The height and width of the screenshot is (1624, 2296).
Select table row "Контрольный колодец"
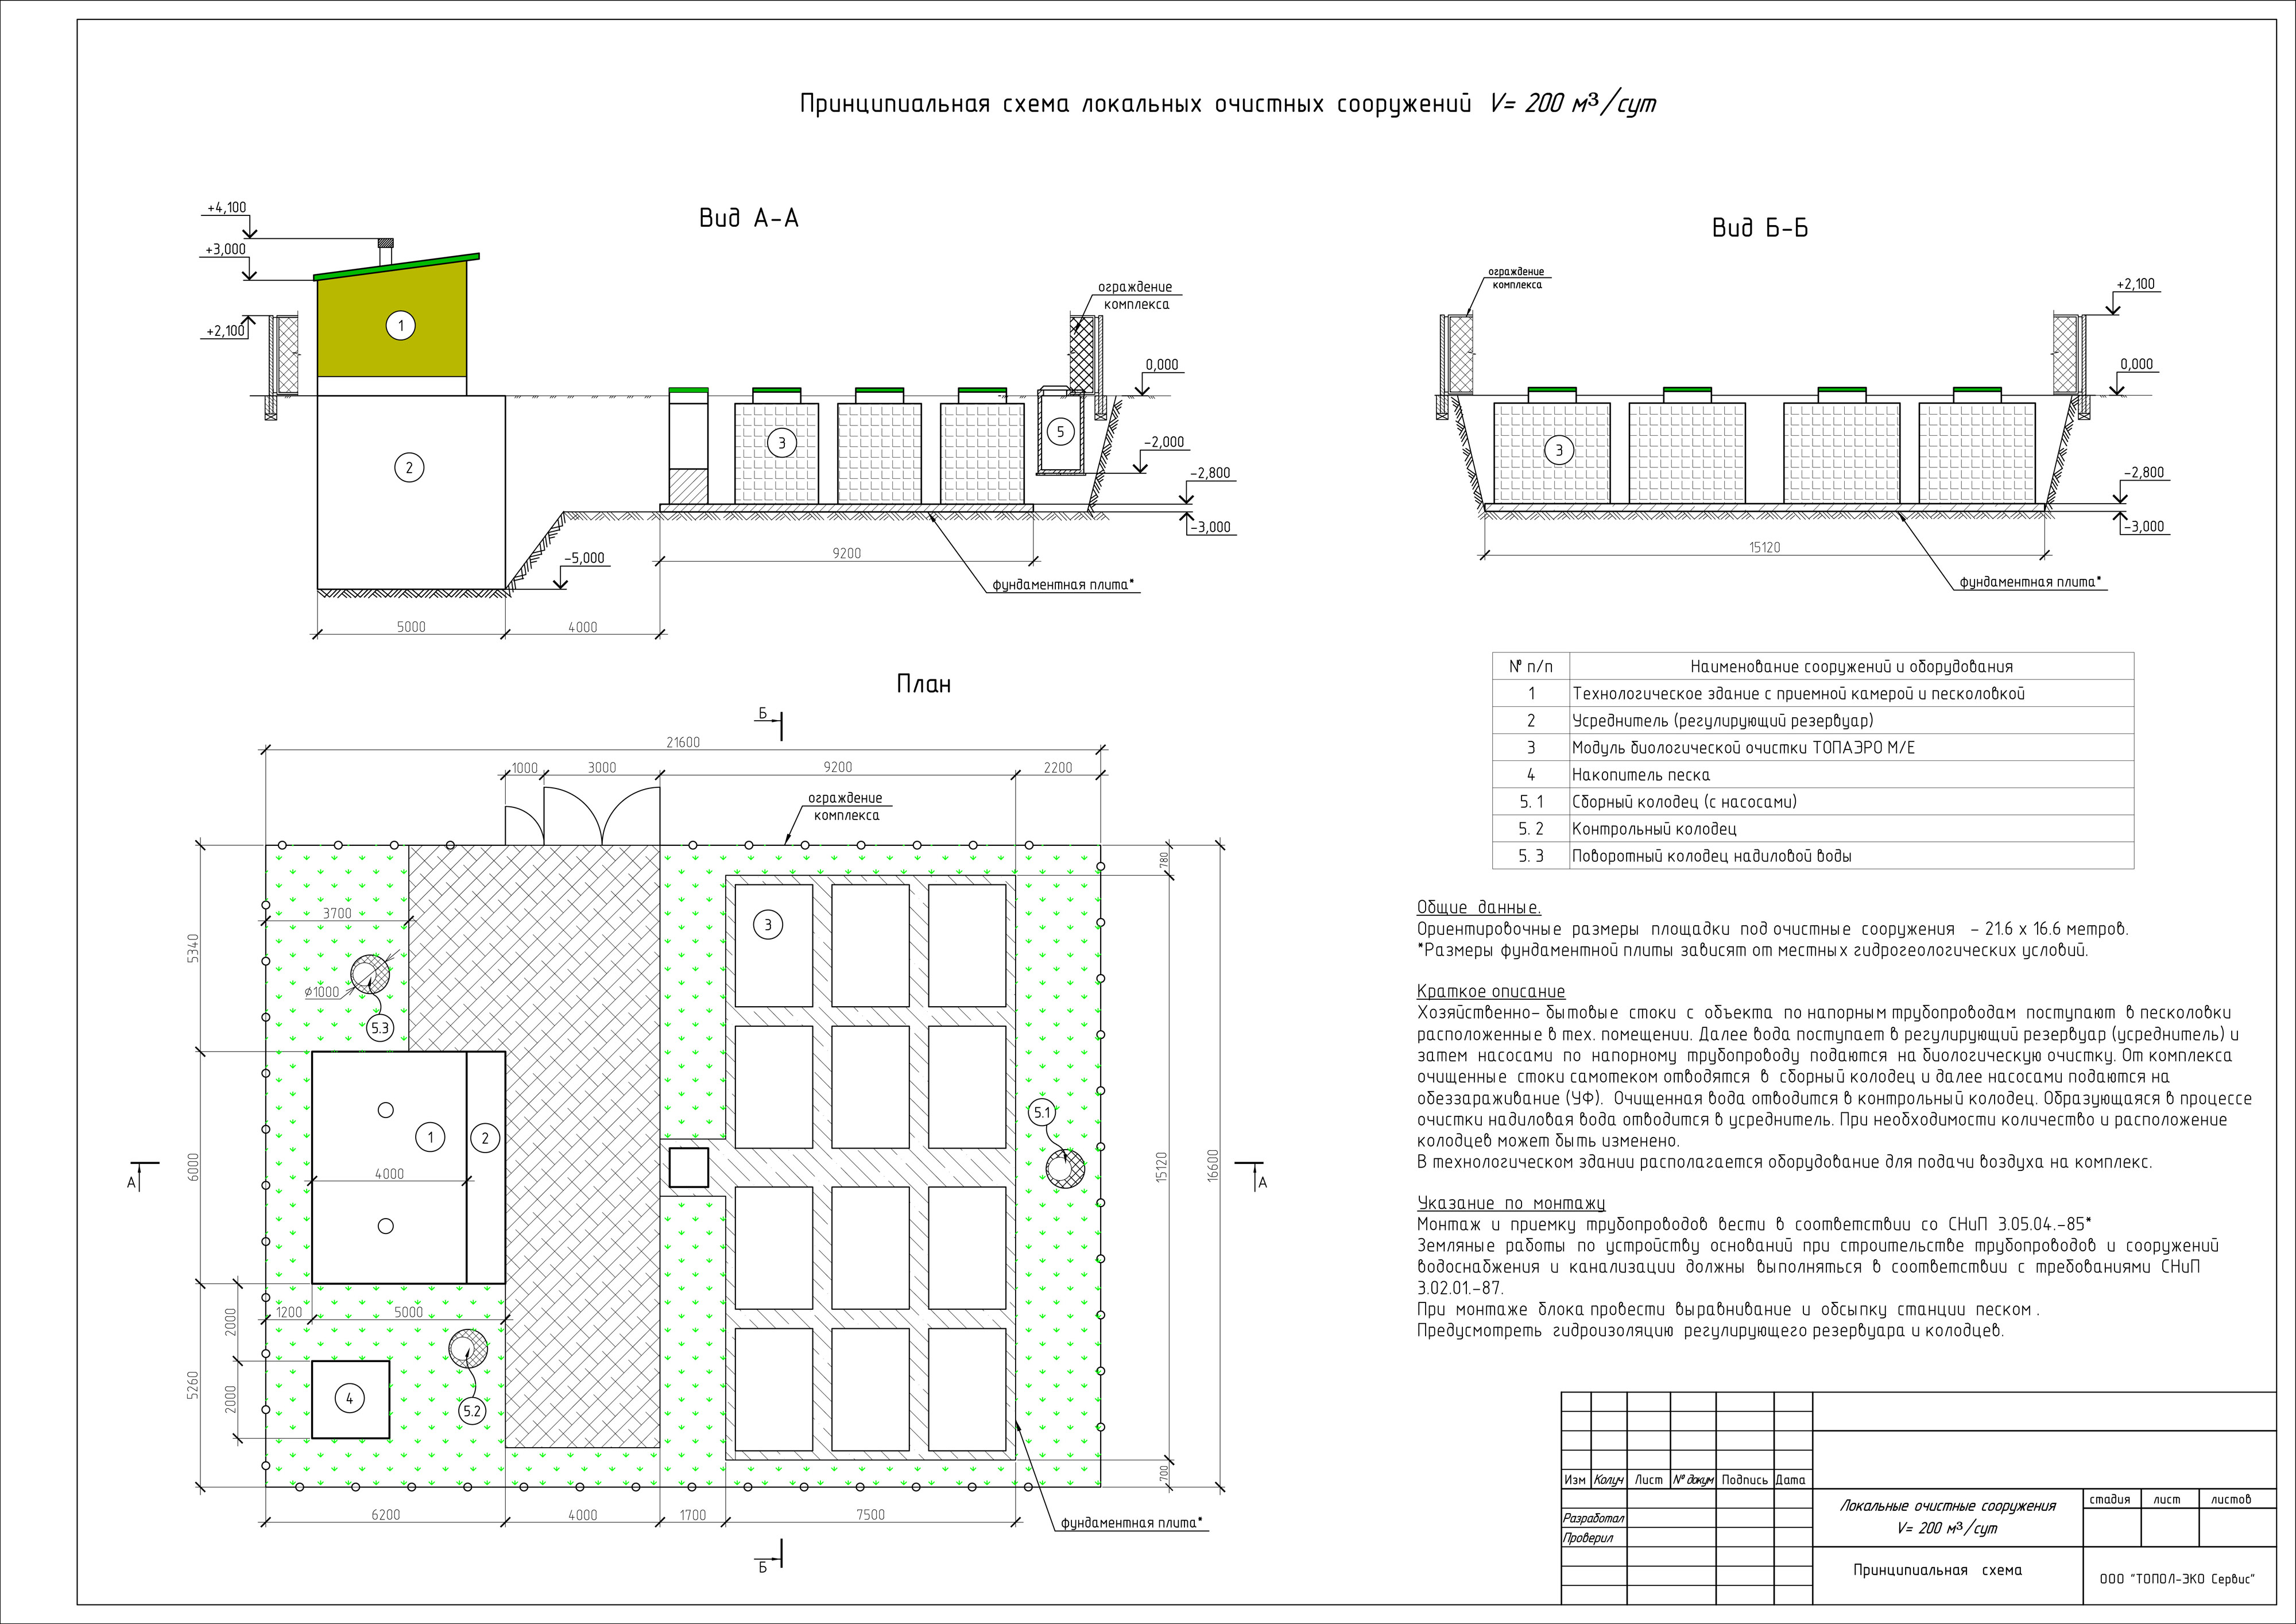[1813, 829]
